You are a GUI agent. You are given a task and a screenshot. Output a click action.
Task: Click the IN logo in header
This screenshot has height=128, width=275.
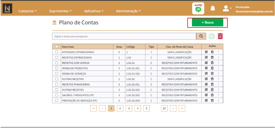pyautogui.click(x=7, y=8)
